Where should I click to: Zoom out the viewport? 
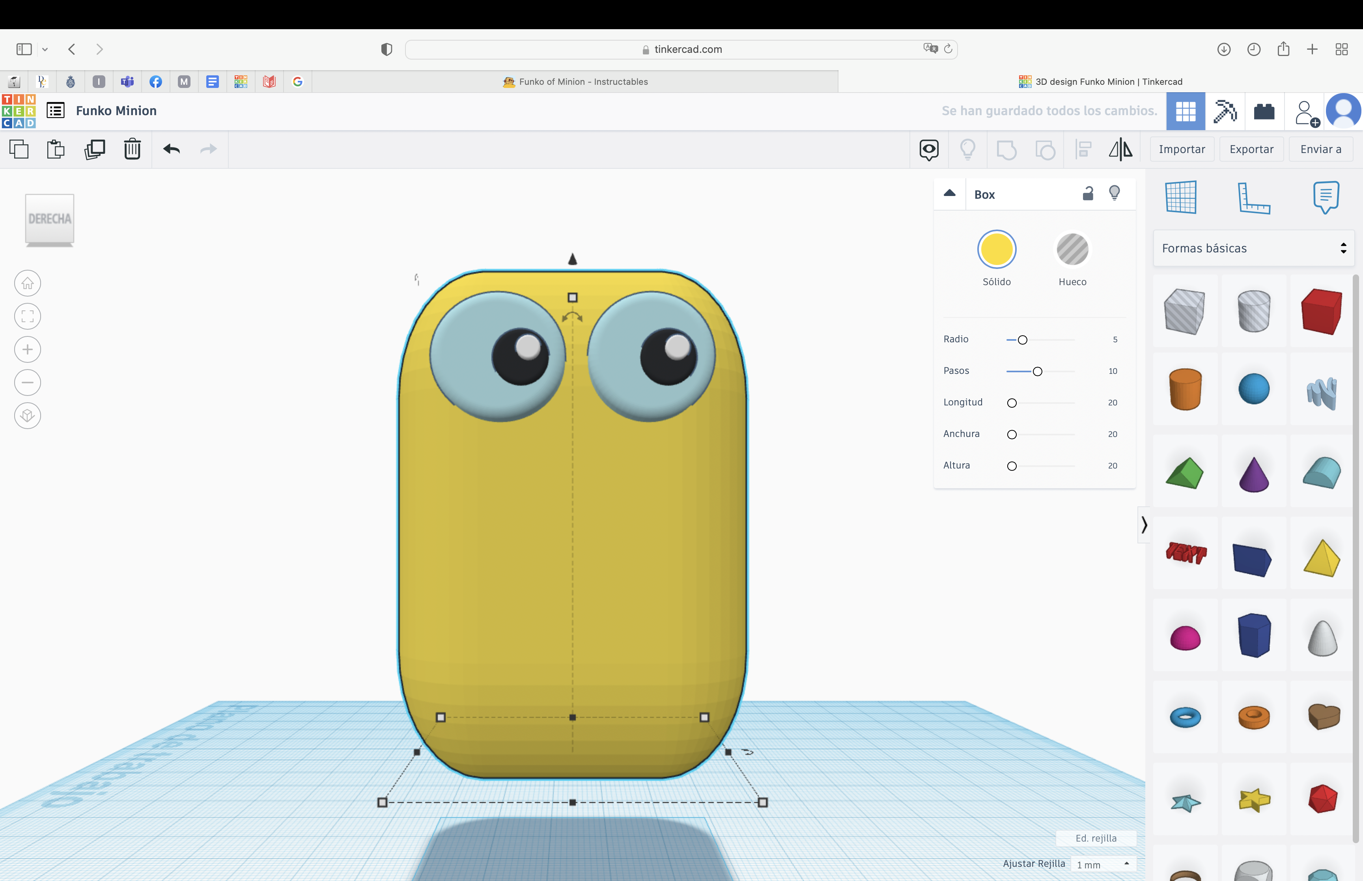tap(28, 383)
